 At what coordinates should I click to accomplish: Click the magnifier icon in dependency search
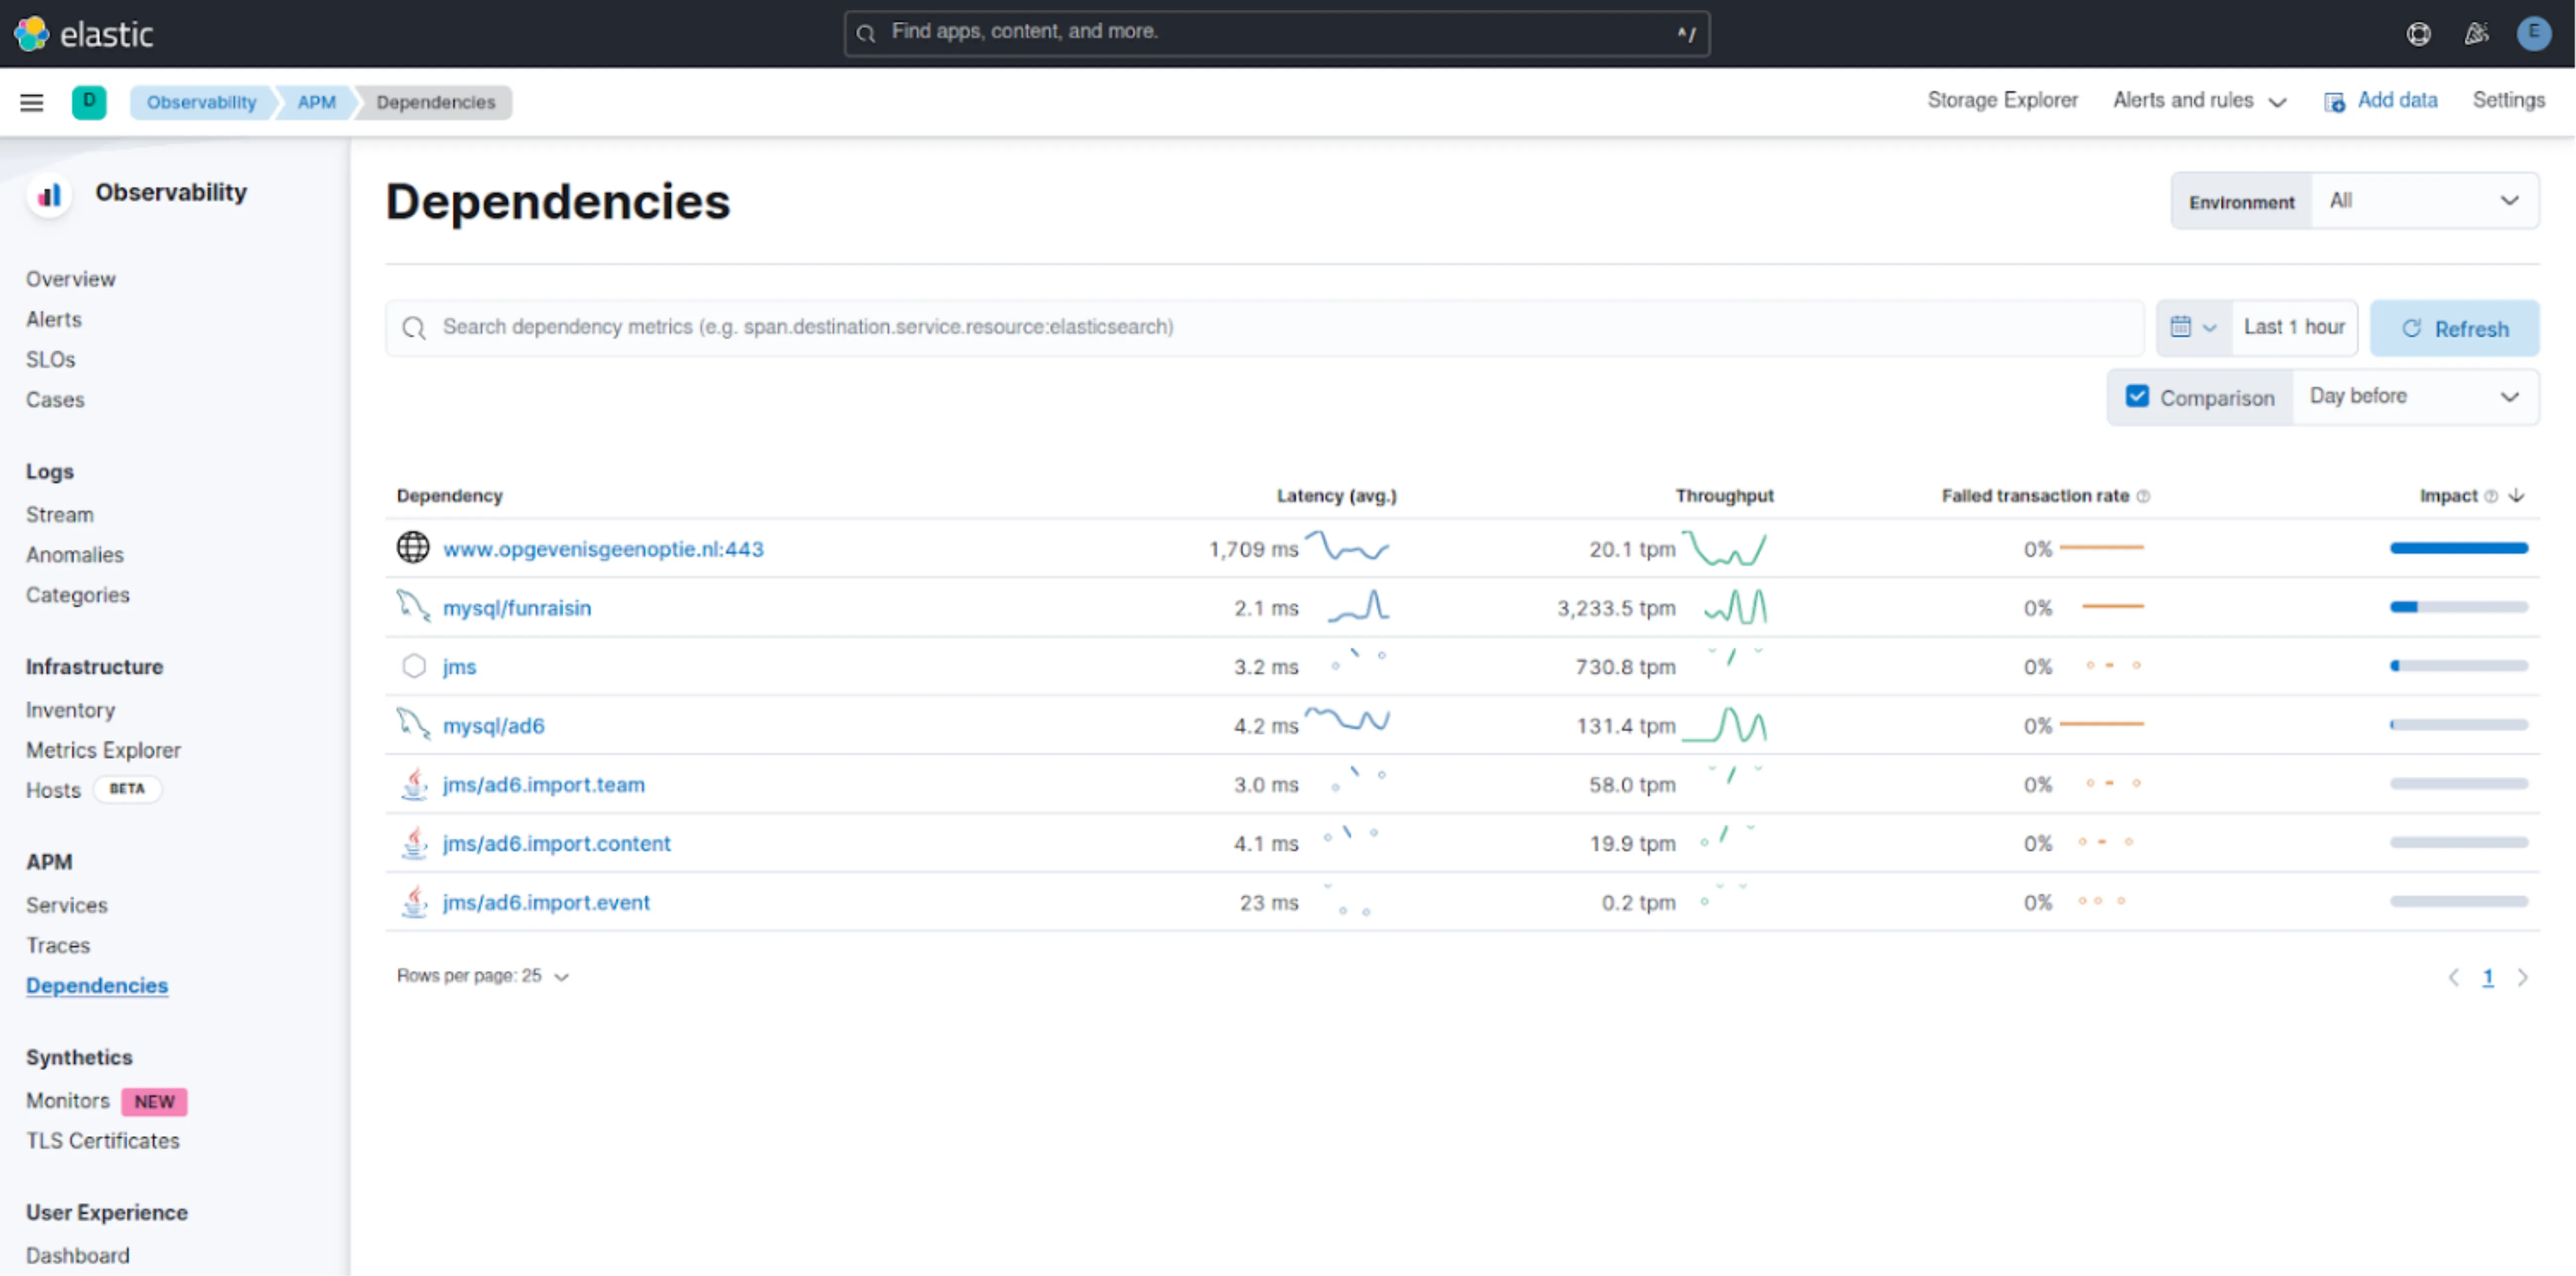click(413, 328)
